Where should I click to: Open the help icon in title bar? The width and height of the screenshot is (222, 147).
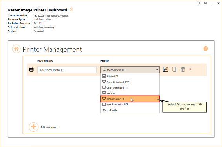(x=205, y=3)
